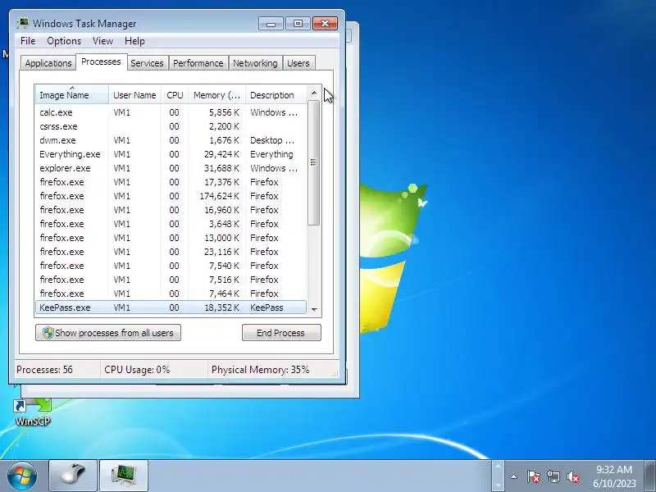Switch to the Users tab
656x492 pixels.
[x=298, y=63]
